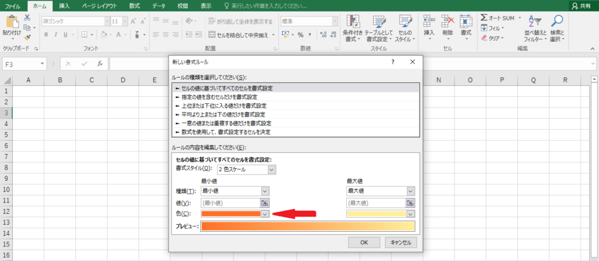Click the dialog help question mark icon
The height and width of the screenshot is (261, 599).
[x=393, y=62]
